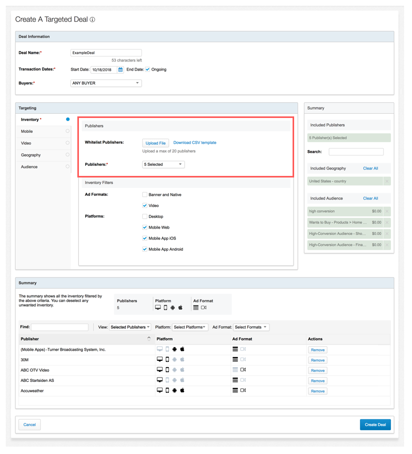Switch to the Geography targeting tab
Screen dimensions: 412x454
tap(31, 155)
